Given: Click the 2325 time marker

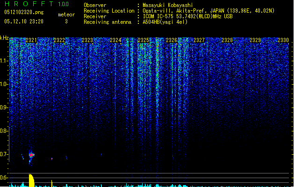Looking at the screenshot, I should point(143,40).
